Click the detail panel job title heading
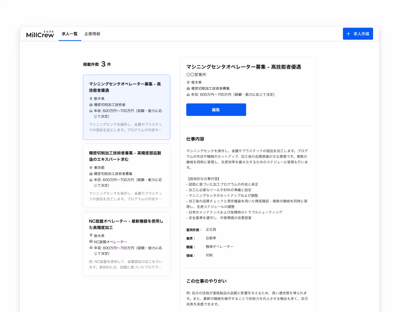 click(244, 67)
